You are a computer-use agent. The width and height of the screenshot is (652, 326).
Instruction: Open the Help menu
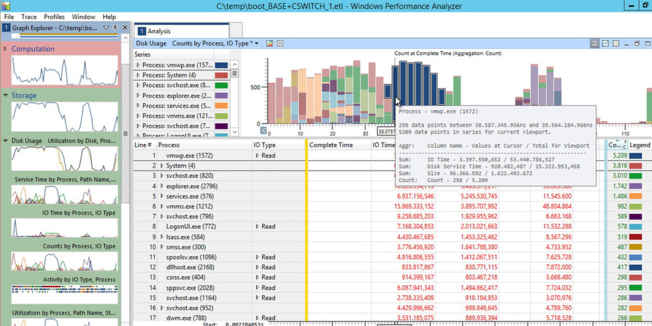click(109, 17)
